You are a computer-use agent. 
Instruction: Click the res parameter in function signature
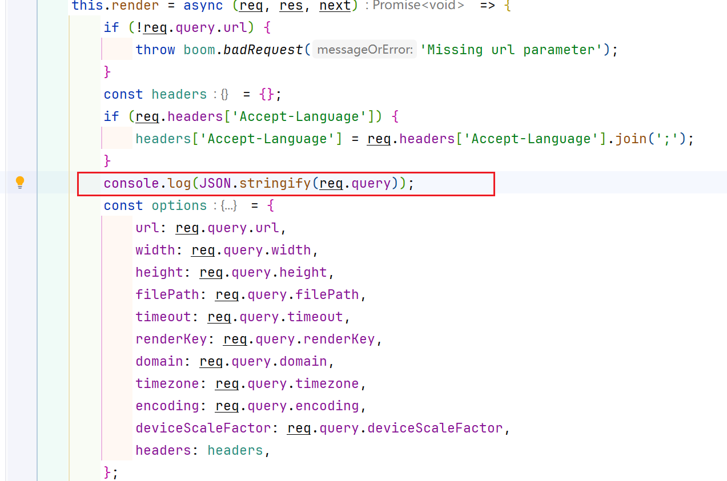point(291,6)
